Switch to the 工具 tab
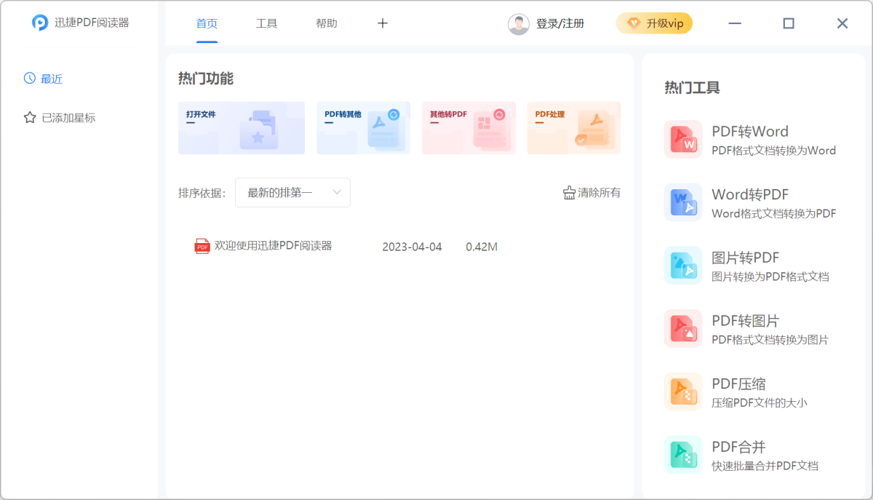Screen dimensions: 873x500 [267, 23]
